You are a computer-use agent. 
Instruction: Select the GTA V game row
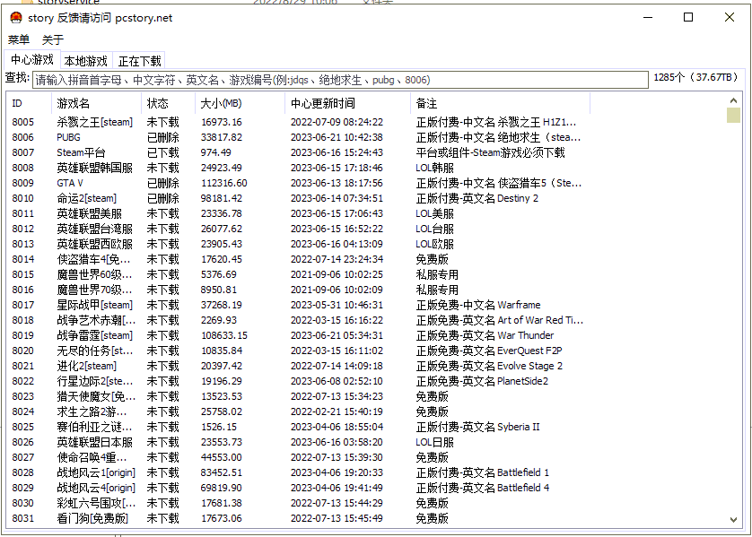pyautogui.click(x=298, y=184)
